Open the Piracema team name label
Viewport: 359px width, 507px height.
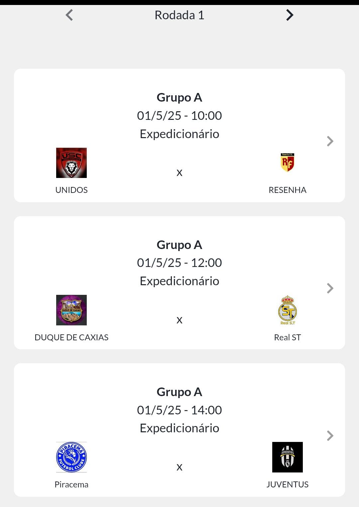pyautogui.click(x=71, y=484)
